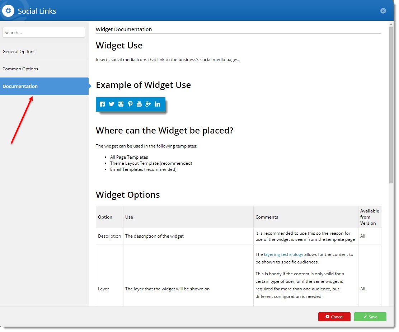The image size is (399, 332).
Task: Click the Facebook icon in the example widget
Action: (x=102, y=104)
